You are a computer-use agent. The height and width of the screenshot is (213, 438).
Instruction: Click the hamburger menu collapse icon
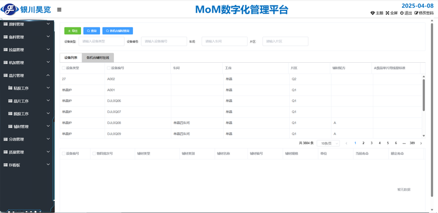tap(59, 9)
